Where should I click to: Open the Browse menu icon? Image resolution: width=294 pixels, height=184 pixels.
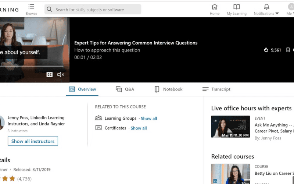31,7
